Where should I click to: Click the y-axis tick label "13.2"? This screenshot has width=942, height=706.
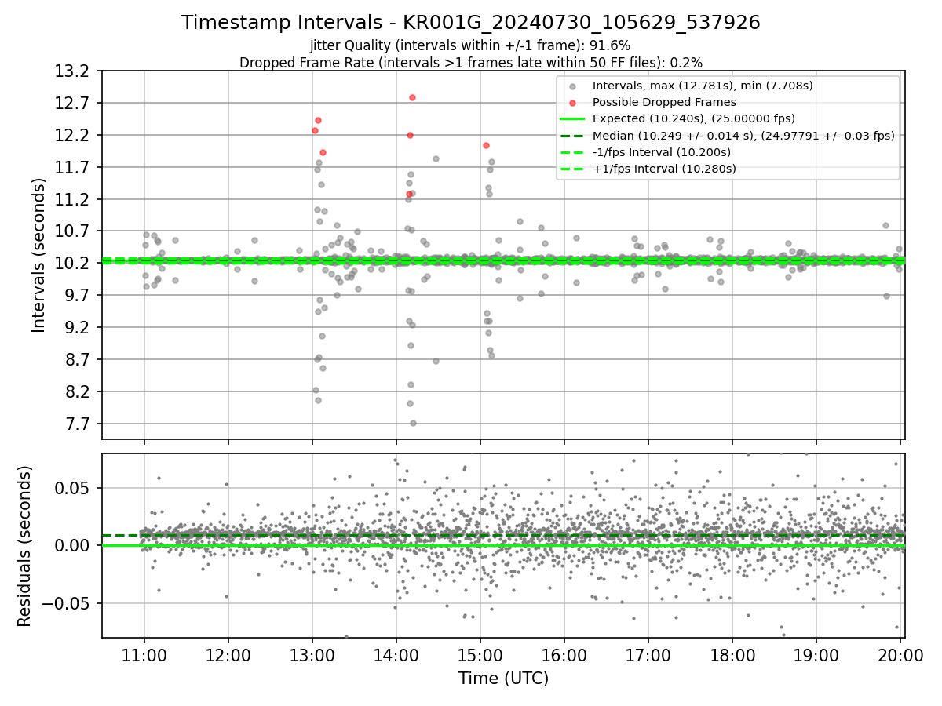coord(72,71)
